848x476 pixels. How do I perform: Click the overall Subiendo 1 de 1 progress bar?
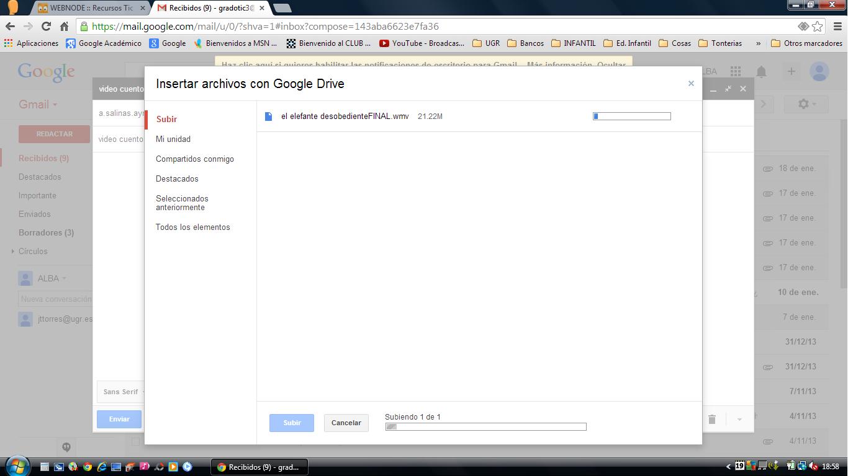485,426
